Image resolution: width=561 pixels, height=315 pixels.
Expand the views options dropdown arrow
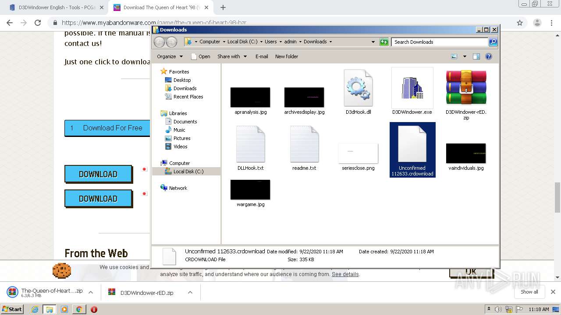(x=465, y=56)
